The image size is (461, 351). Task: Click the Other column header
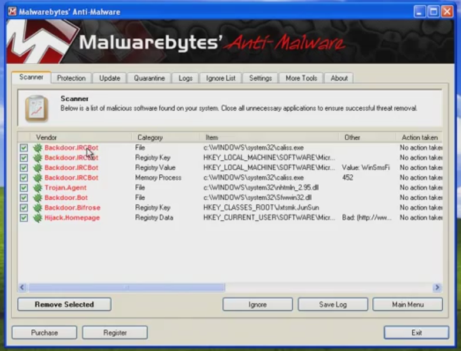pyautogui.click(x=367, y=137)
